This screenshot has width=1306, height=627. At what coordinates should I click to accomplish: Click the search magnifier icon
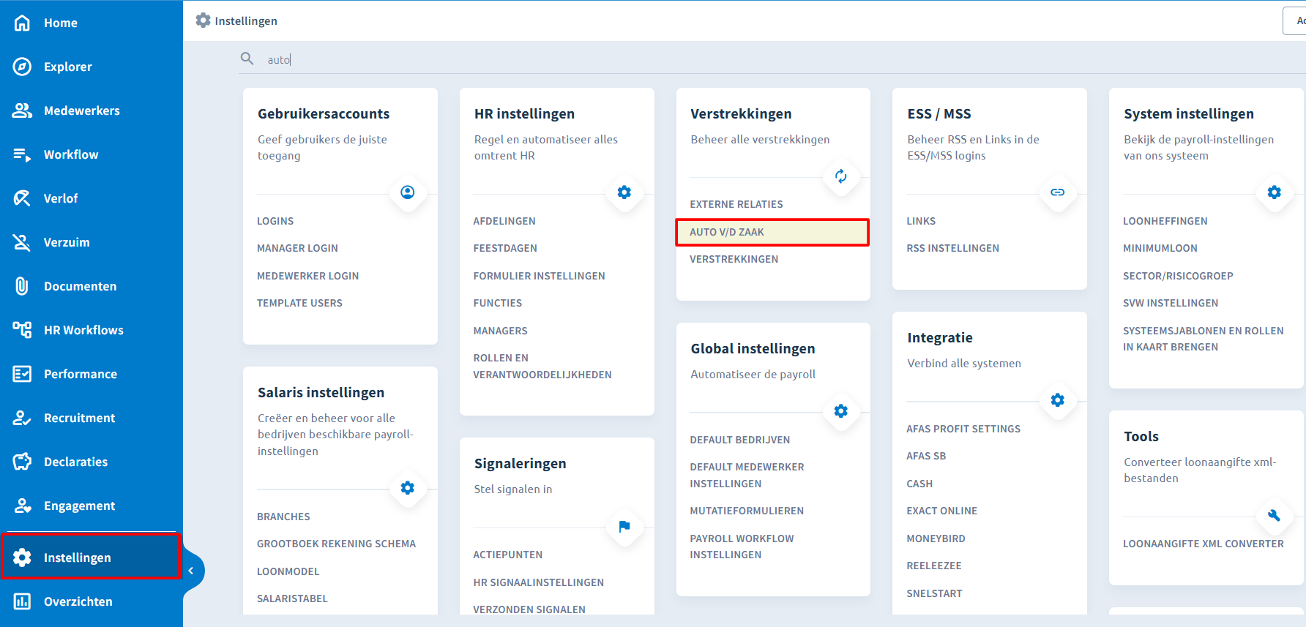[x=247, y=59]
